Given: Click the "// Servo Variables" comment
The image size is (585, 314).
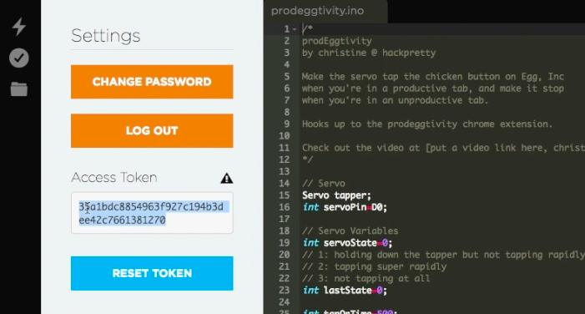Looking at the screenshot, I should pyautogui.click(x=350, y=231).
